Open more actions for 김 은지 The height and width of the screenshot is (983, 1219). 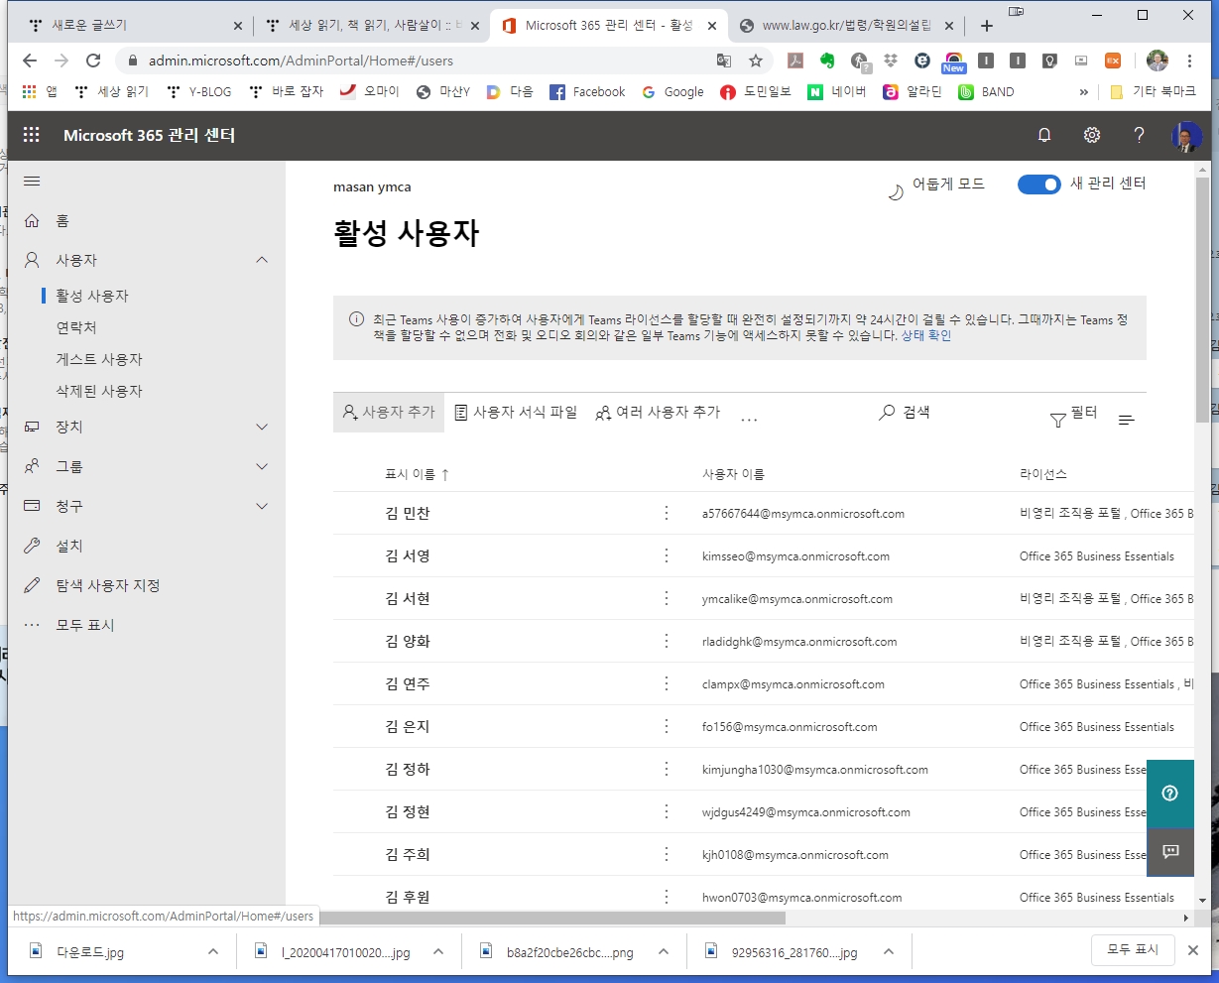(667, 726)
